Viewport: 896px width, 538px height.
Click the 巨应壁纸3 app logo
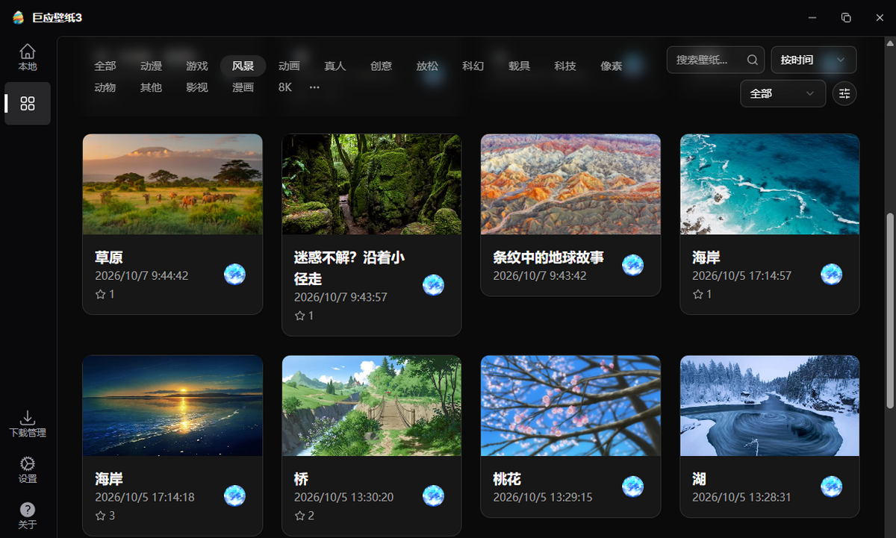click(19, 17)
